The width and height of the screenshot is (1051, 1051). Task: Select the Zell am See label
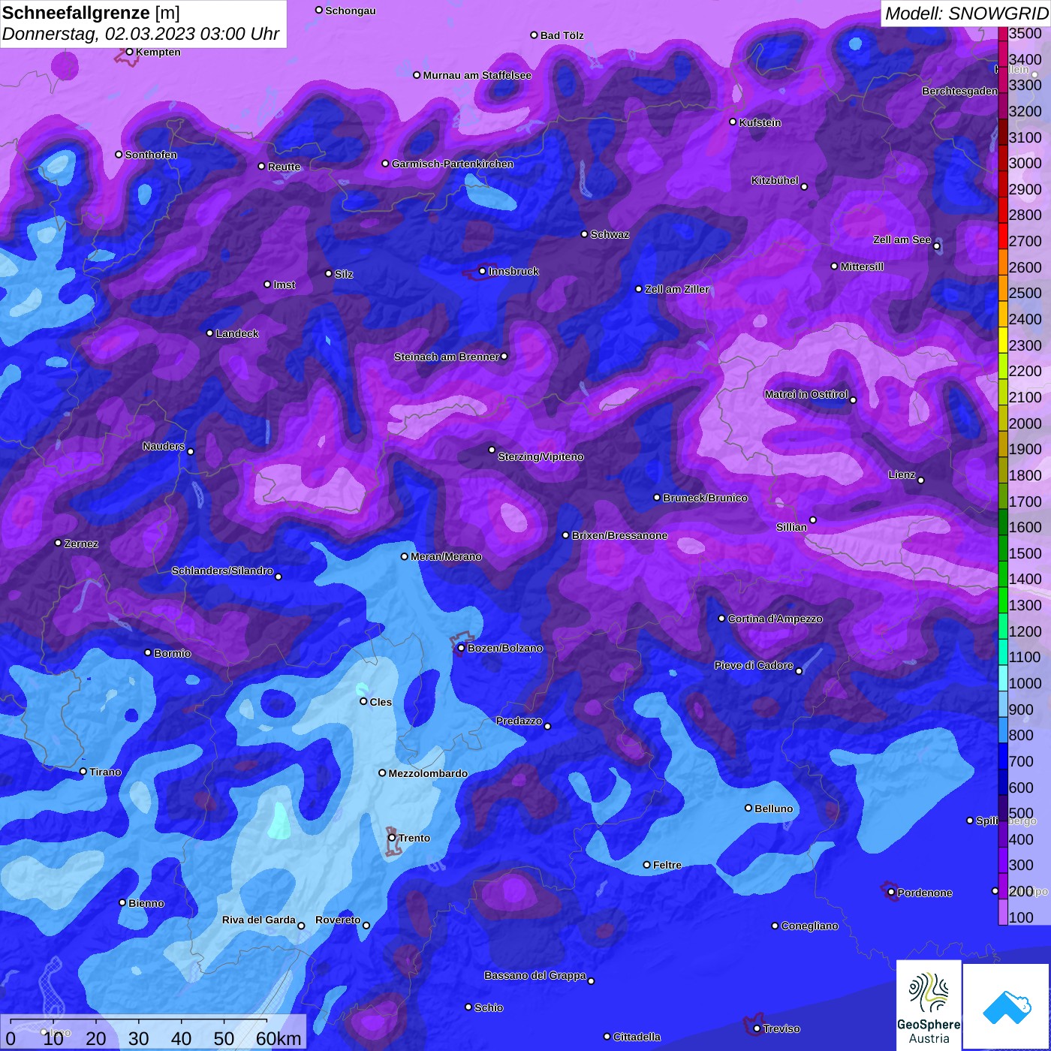click(902, 239)
